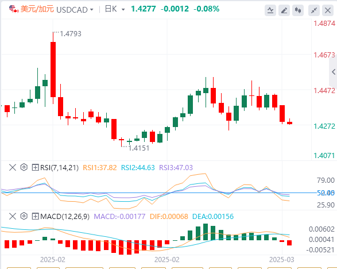Image resolution: width=337 pixels, height=269 pixels.
Task: Click the DIF:0.00068 value
Action: (169, 217)
